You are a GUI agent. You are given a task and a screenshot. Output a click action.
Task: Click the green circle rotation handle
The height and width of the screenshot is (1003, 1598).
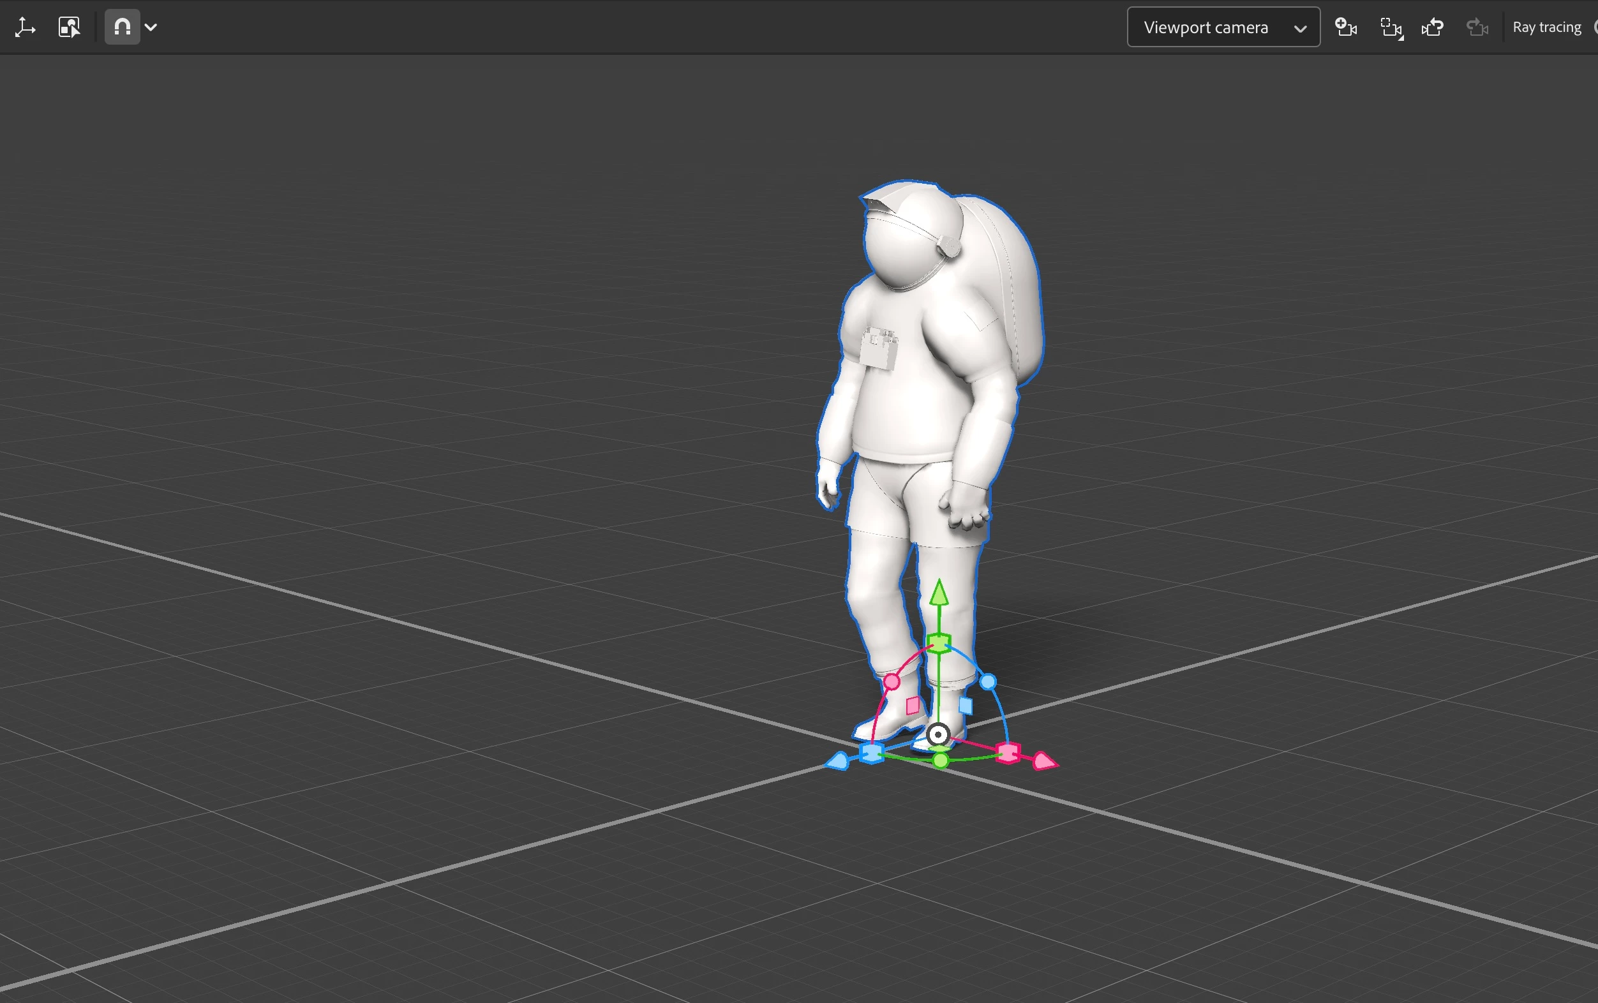[941, 760]
